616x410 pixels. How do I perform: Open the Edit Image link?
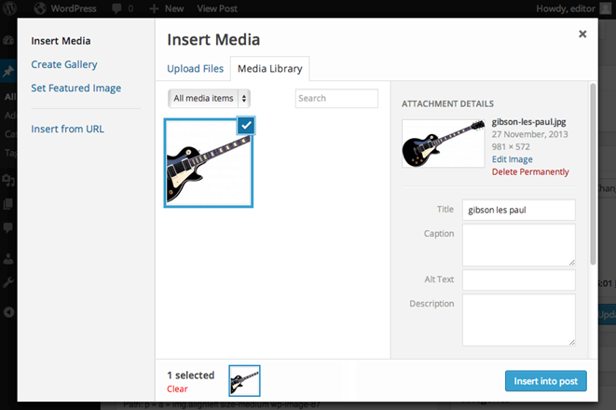(x=513, y=159)
